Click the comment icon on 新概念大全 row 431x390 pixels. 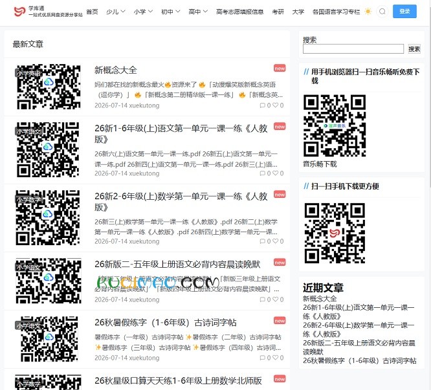(263, 105)
